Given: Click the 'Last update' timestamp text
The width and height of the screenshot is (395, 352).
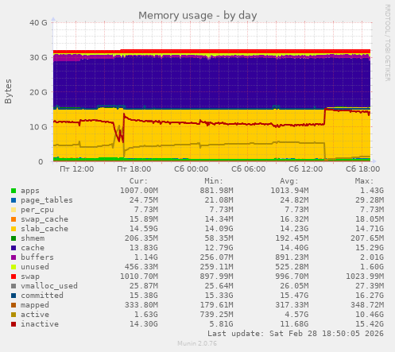Looking at the screenshot, I should point(296,334).
